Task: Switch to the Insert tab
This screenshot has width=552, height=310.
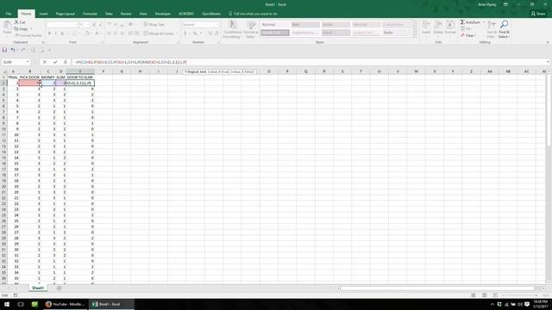Action: [43, 14]
